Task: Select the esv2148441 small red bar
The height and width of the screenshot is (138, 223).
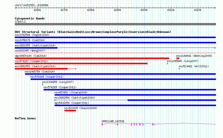Action: coord(178,58)
